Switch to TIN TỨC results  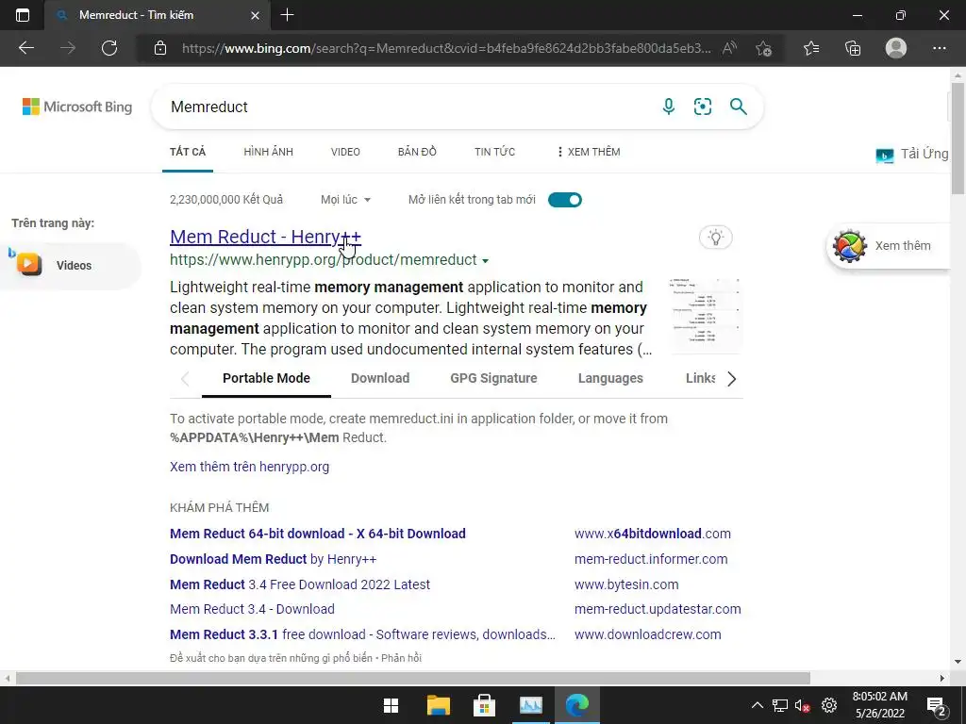coord(494,152)
